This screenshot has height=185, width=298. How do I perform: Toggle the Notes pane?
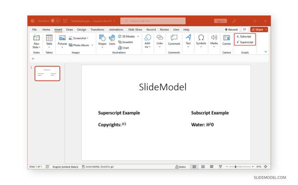coord(181,167)
